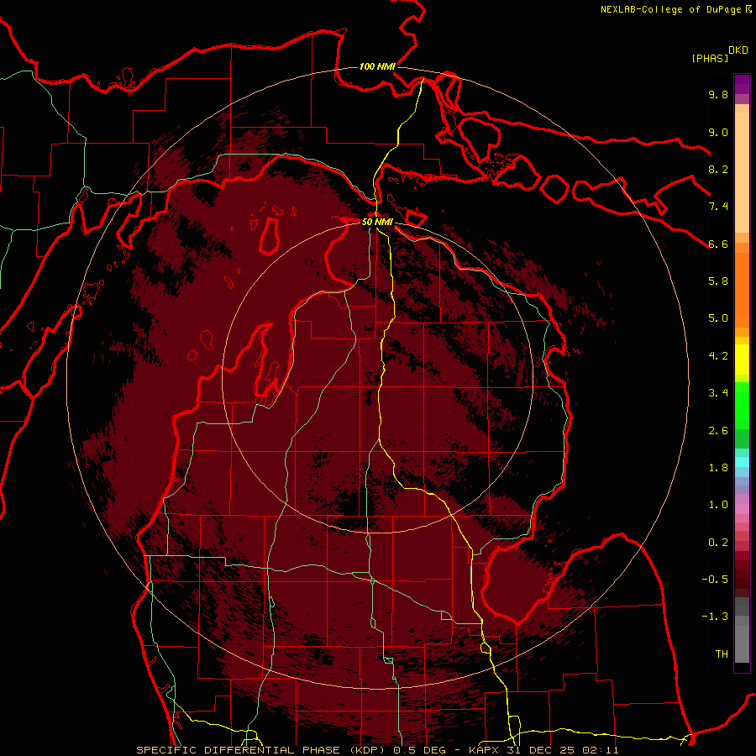The width and height of the screenshot is (756, 756).
Task: Pick the bright green color scale segment
Action: click(742, 406)
